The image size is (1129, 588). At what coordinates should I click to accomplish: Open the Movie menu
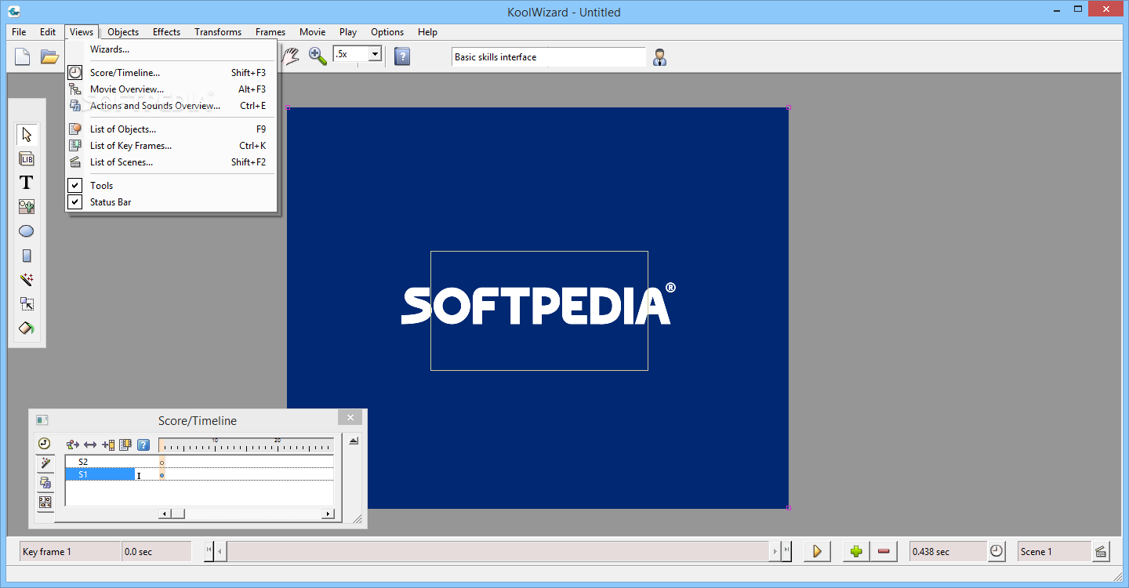click(x=313, y=32)
